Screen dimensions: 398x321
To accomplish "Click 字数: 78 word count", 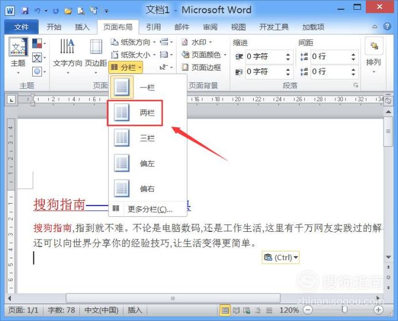I will coord(62,310).
